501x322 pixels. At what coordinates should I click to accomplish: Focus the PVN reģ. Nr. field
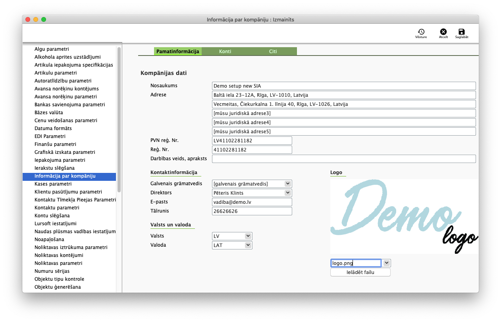[252, 141]
